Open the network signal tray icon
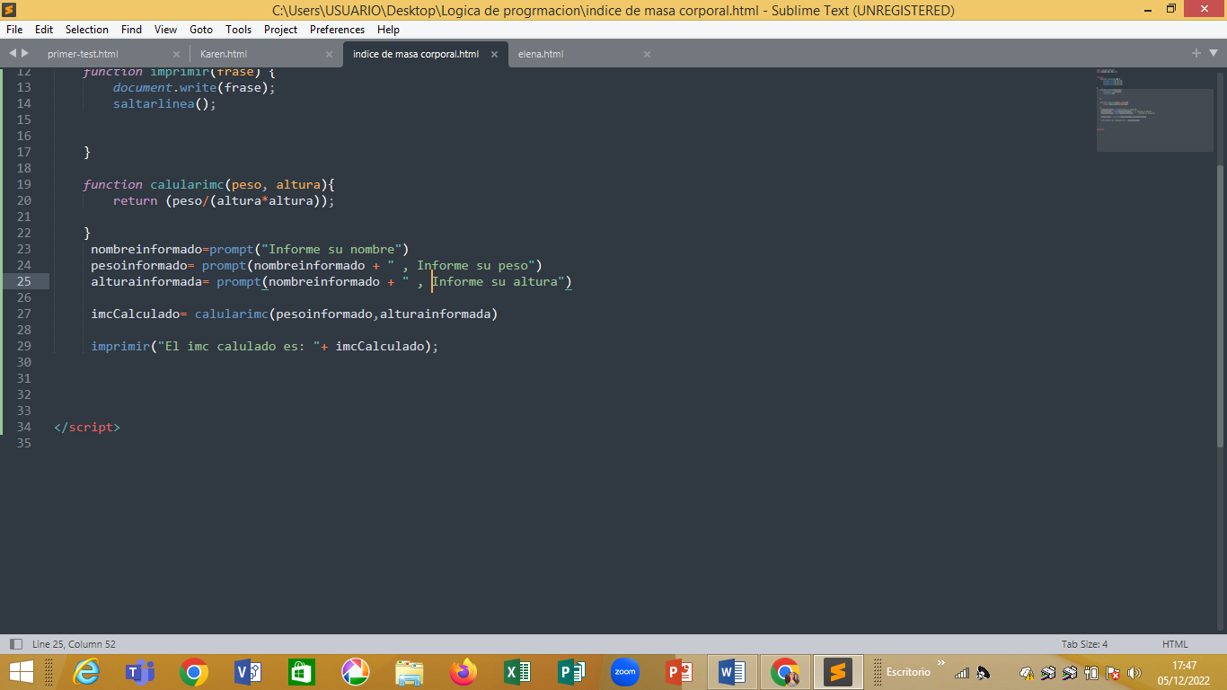 pyautogui.click(x=961, y=673)
